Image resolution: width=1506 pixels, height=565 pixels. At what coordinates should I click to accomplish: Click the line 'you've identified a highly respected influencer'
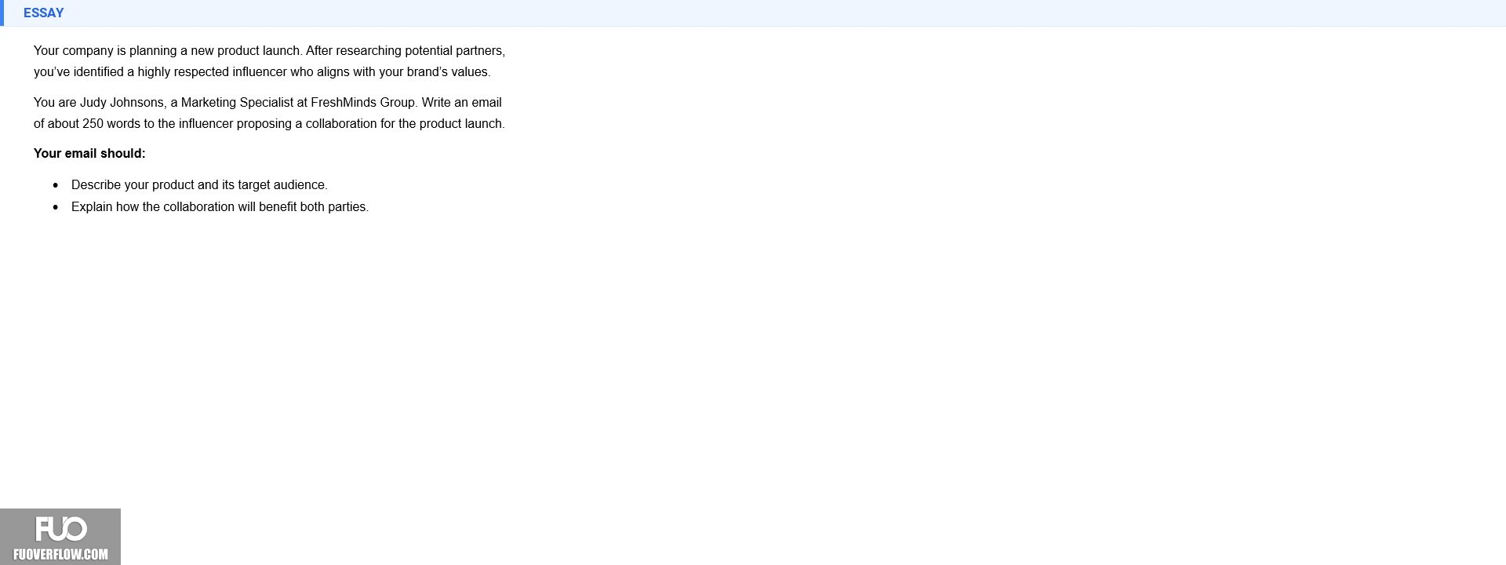pyautogui.click(x=262, y=71)
